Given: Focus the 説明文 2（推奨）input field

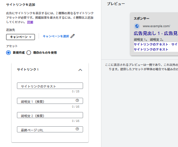Looking at the screenshot, I should pyautogui.click(x=50, y=115).
